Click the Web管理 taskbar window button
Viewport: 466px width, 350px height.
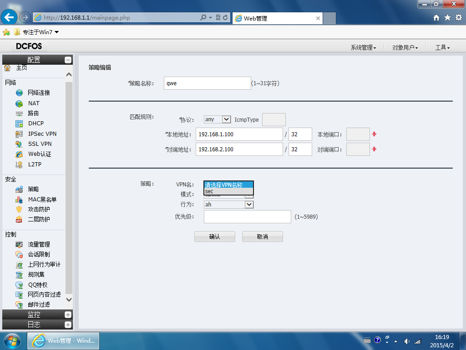[x=63, y=341]
